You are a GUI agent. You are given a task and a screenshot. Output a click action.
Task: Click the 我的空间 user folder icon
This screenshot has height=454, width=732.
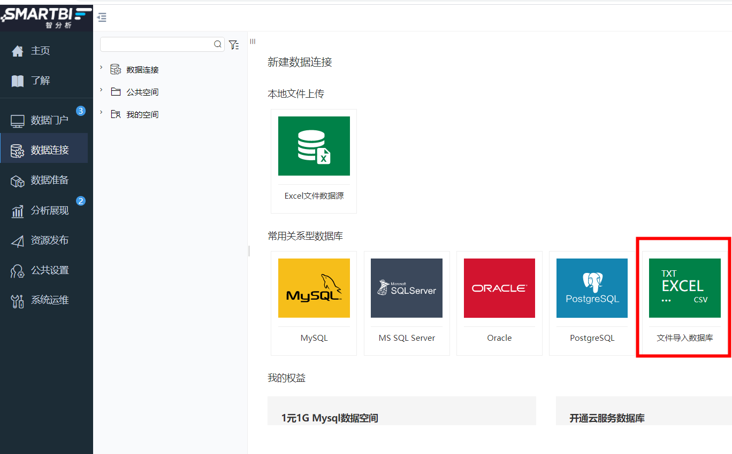tap(116, 114)
